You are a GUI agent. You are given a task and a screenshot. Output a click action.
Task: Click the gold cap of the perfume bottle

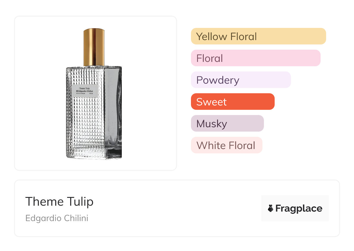94,46
